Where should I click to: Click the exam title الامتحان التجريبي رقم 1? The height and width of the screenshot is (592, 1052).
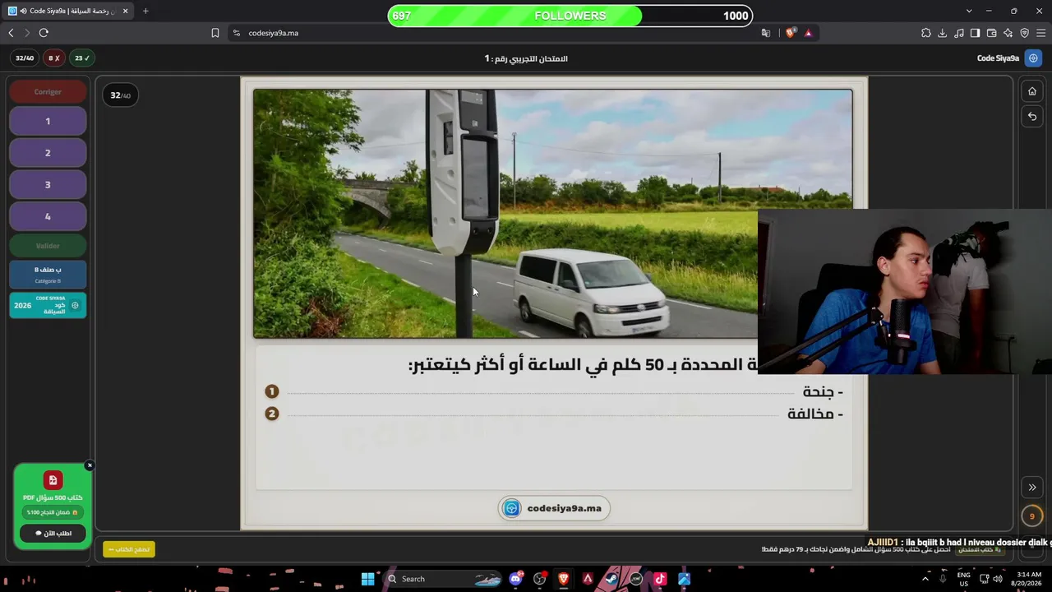[526, 58]
